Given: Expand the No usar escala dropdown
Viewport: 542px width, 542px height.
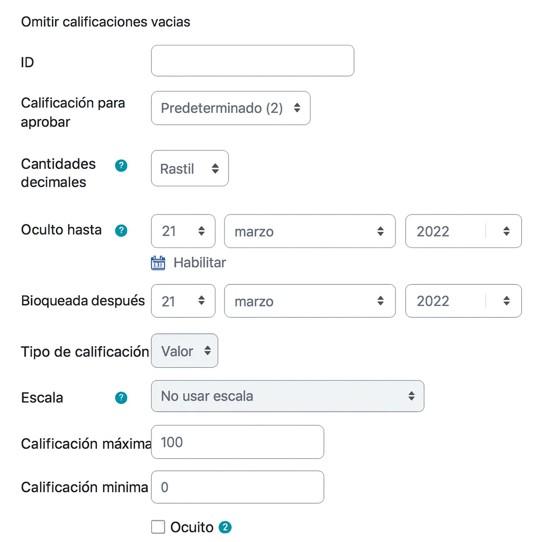Looking at the screenshot, I should coord(287,396).
